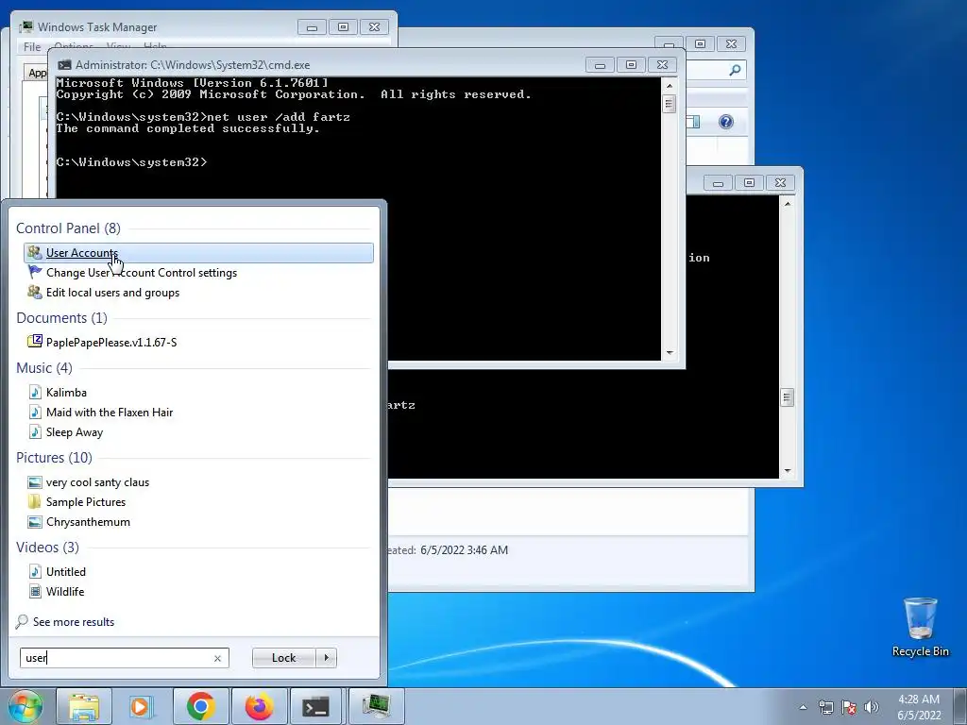Screen dimensions: 967x725
Task: Click the Lock button
Action: (283, 658)
